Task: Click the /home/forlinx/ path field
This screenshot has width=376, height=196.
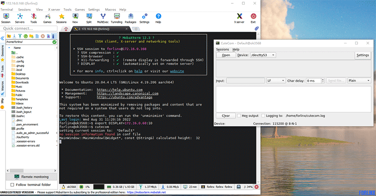Action: 29,42
